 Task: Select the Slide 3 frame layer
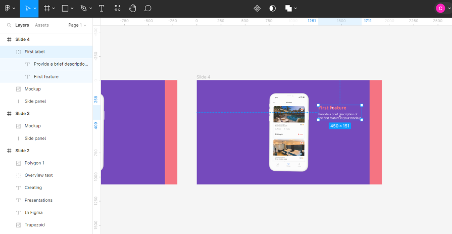tap(22, 114)
